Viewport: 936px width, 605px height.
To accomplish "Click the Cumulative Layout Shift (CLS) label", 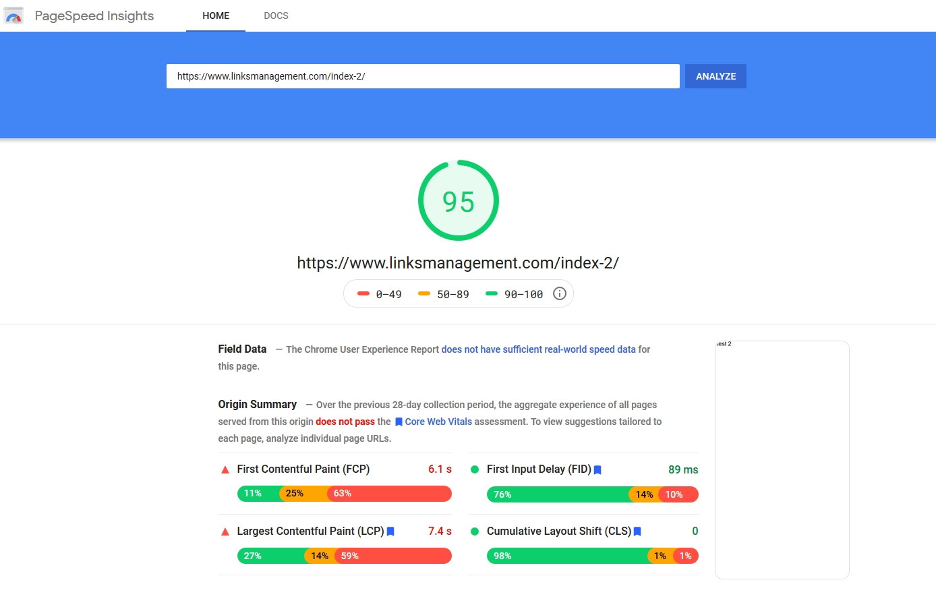I will [559, 531].
